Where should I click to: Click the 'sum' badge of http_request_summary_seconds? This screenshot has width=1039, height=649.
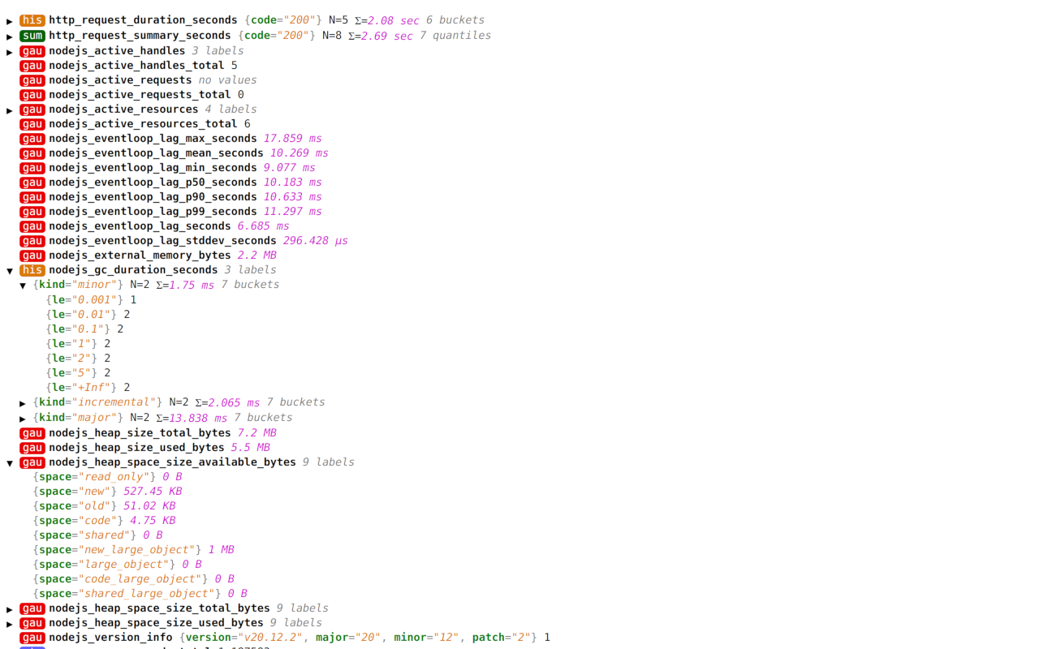[x=32, y=36]
